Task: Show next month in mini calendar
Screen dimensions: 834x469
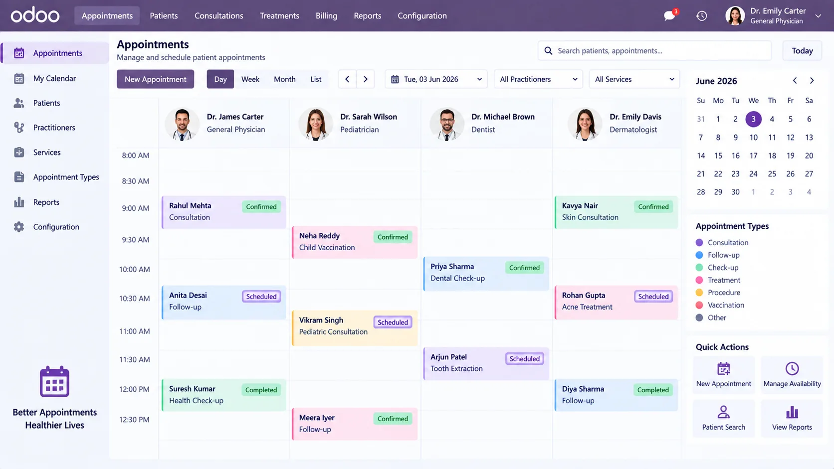Action: tap(812, 81)
